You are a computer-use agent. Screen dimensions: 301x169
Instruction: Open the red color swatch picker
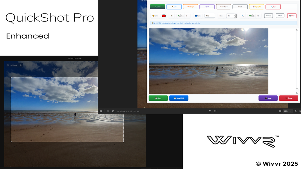coord(164,16)
